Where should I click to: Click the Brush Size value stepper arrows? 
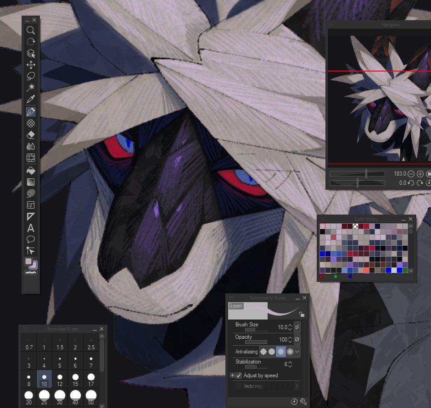coord(290,327)
